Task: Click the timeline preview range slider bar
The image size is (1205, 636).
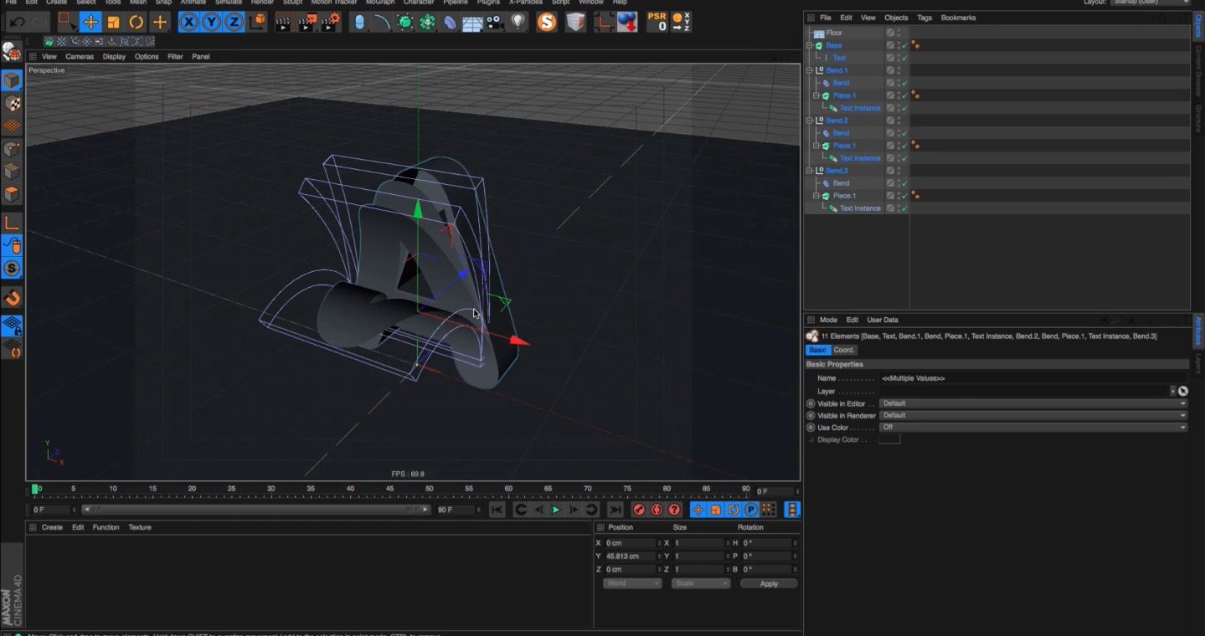Action: click(256, 510)
